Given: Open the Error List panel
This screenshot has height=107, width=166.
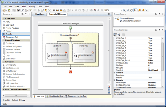Looking at the screenshot, I should coord(6,100).
